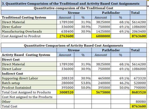Click the 'Direct Cost' section label
This screenshot has width=149, height=109.
pyautogui.click(x=29, y=59)
